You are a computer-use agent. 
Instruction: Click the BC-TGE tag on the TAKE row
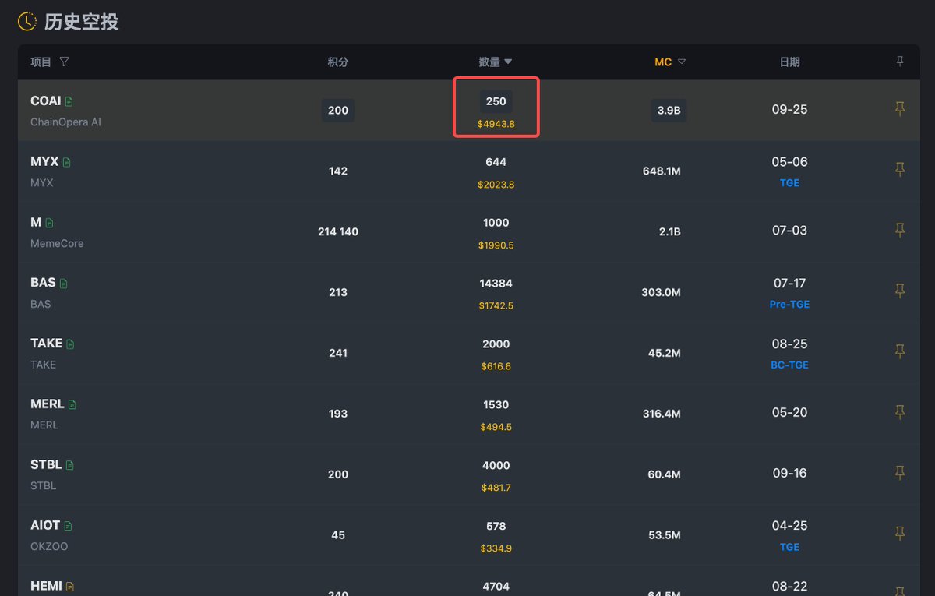(789, 365)
